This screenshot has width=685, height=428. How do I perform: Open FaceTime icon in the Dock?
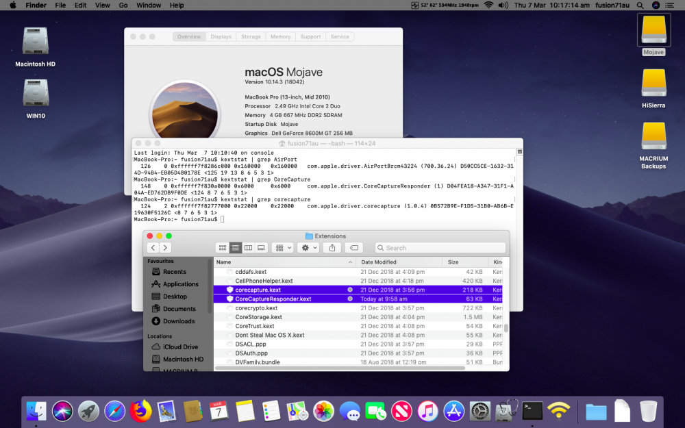click(375, 411)
